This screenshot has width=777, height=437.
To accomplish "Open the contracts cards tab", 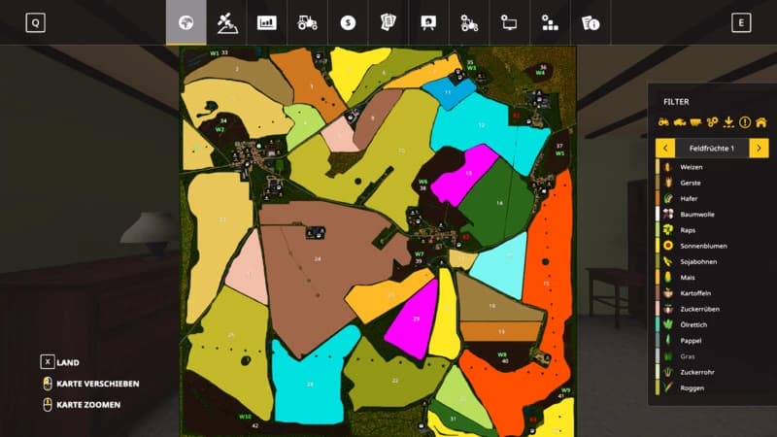I will coord(388,22).
